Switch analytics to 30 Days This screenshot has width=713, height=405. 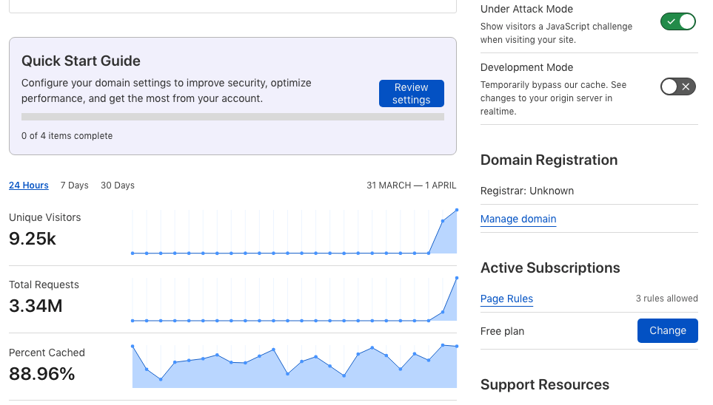[x=117, y=186]
